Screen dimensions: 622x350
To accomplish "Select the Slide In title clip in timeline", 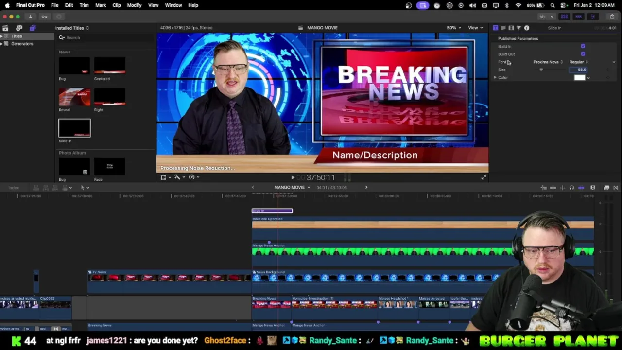I will click(272, 211).
